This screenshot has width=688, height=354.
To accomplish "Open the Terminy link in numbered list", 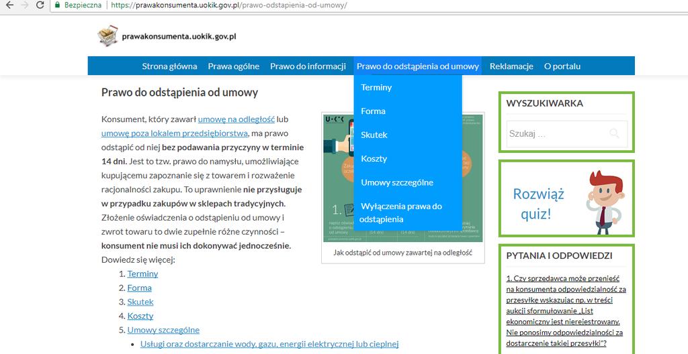I will pyautogui.click(x=142, y=274).
